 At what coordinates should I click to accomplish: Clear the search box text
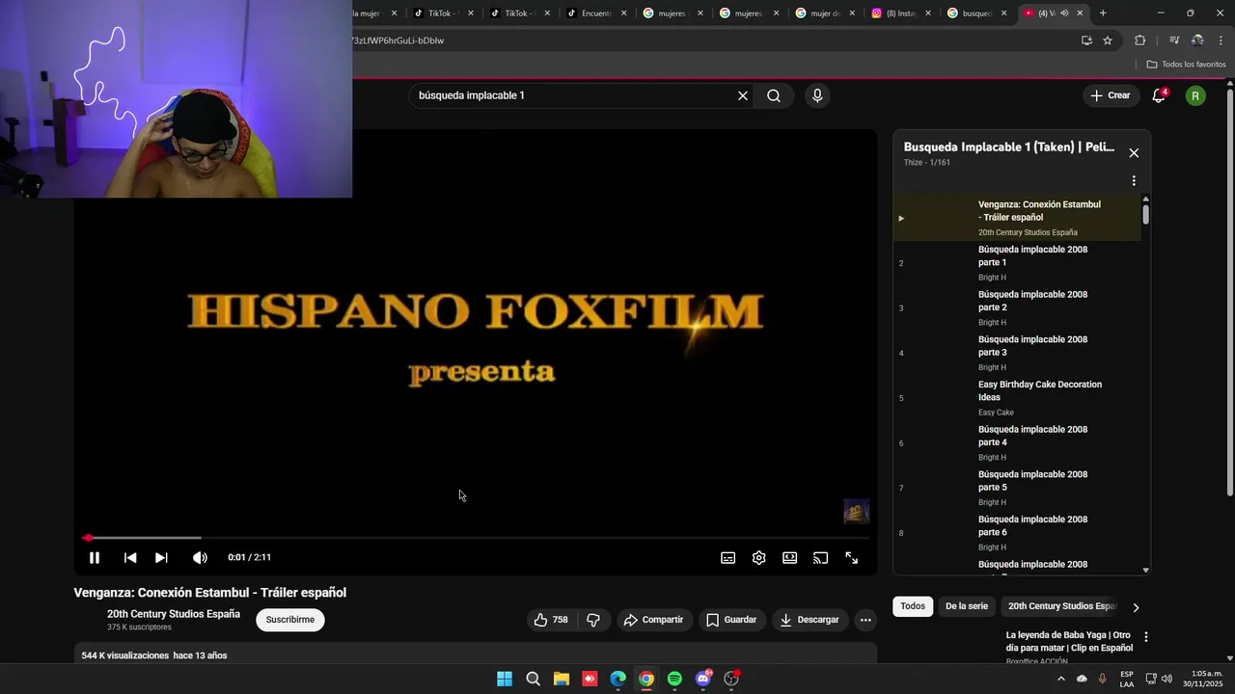[x=743, y=95]
